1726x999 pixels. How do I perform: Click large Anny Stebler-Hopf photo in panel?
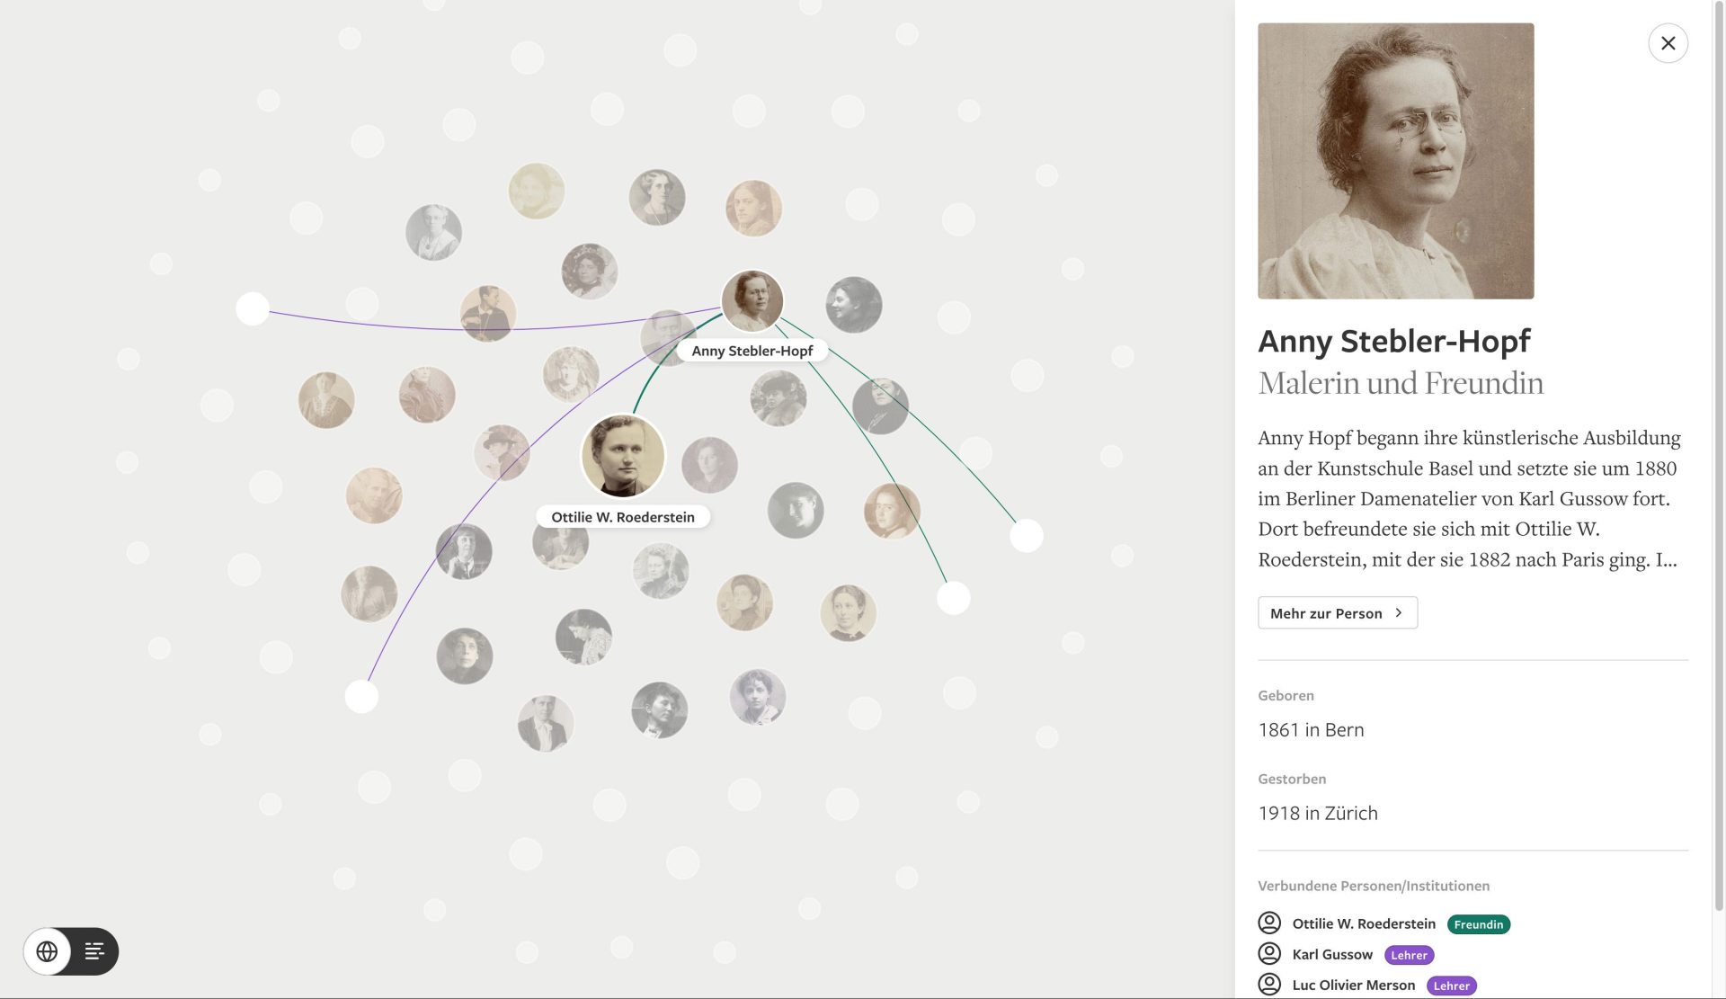1395,161
